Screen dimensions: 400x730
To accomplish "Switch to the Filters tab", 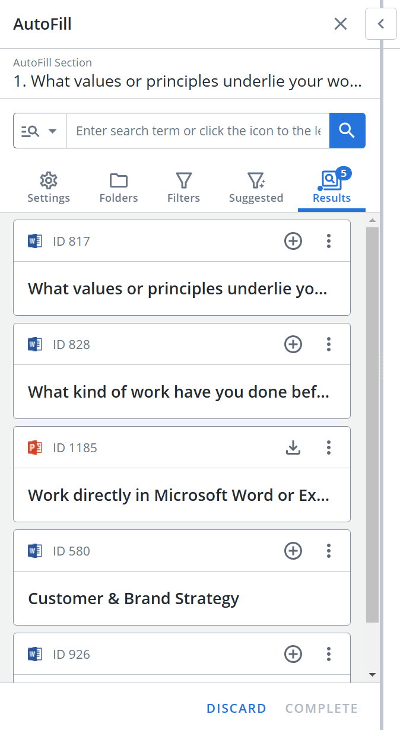I will 183,188.
